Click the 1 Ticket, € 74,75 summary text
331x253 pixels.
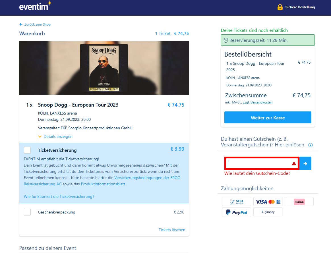coord(172,34)
